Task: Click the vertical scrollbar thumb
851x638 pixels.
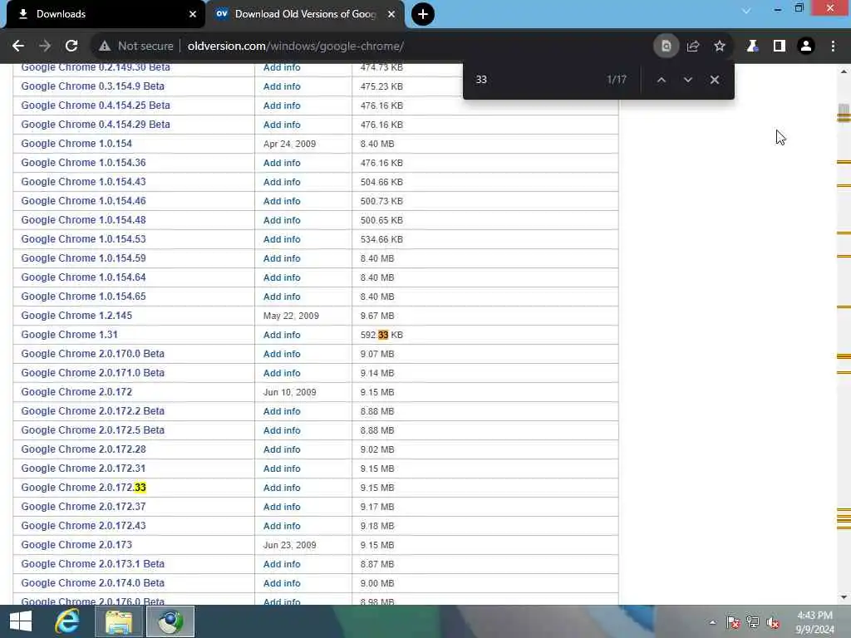Action: pyautogui.click(x=844, y=110)
